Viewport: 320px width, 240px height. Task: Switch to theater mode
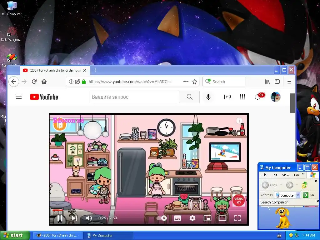click(222, 218)
